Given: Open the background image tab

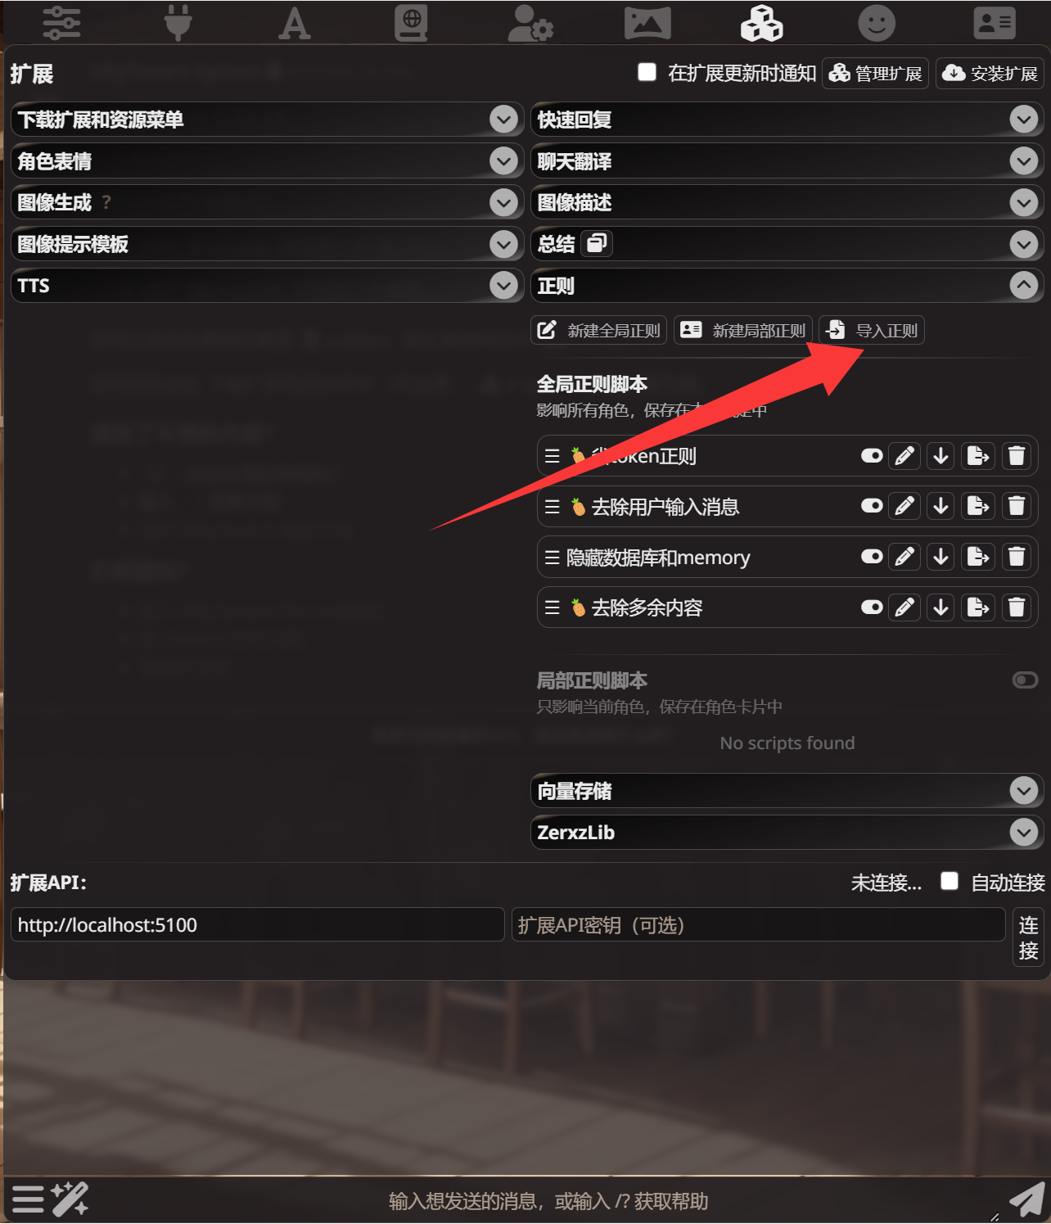Looking at the screenshot, I should (647, 22).
